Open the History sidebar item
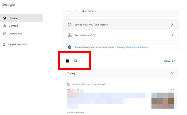The width and height of the screenshot is (187, 115). coord(22,18)
